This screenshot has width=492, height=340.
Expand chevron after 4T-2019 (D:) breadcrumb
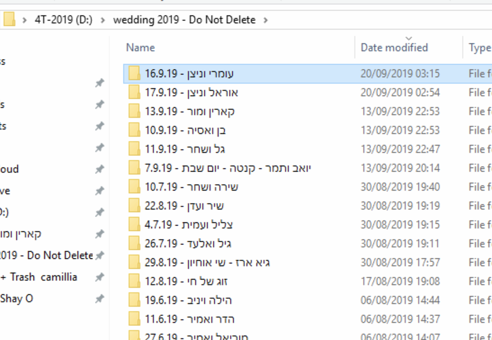tap(103, 20)
